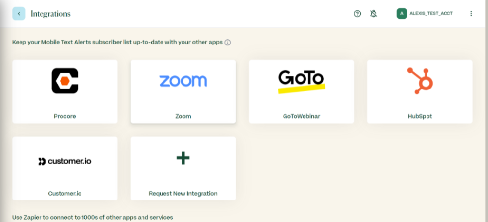488x222 pixels.
Task: Click the customer.io logo
Action: (65, 161)
